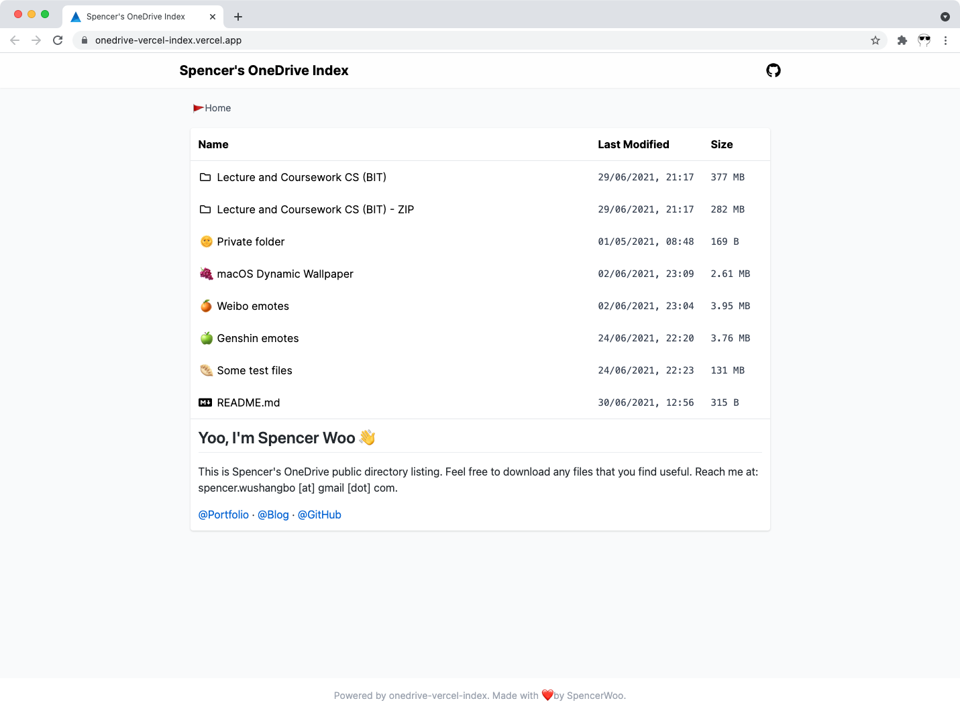
Task: Click the address bar URL
Action: pos(168,40)
